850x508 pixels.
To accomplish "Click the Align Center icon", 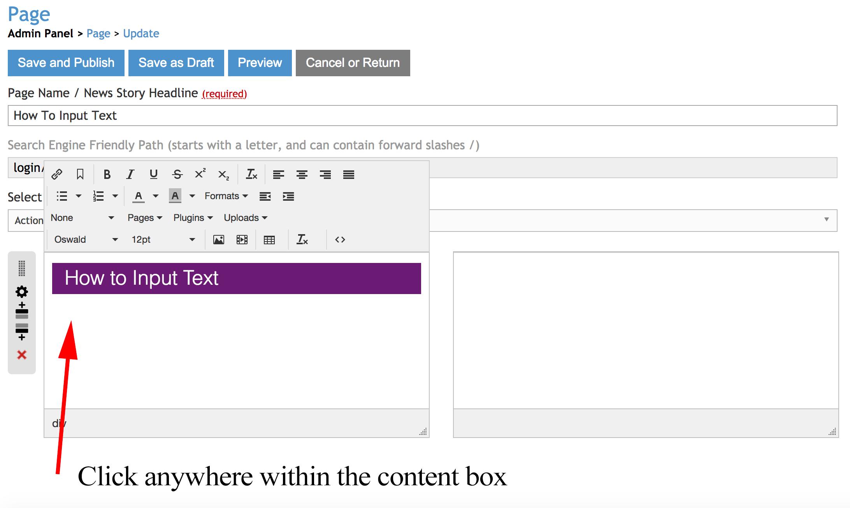I will tap(302, 174).
